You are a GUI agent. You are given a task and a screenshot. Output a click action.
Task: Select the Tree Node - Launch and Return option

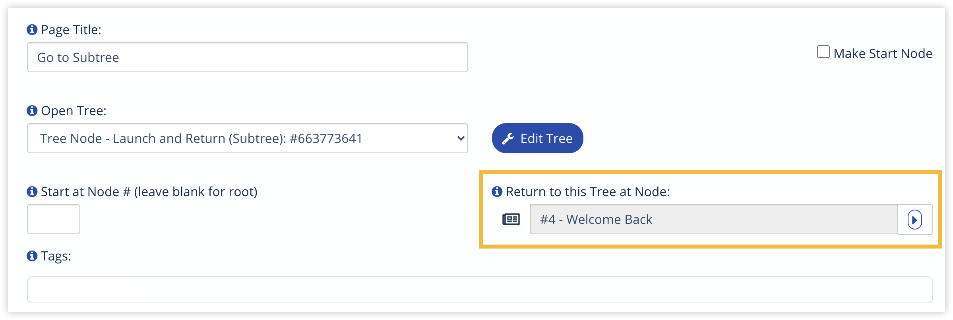[201, 139]
